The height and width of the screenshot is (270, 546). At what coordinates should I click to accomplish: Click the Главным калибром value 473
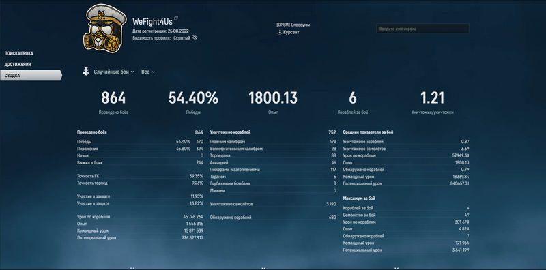[x=332, y=142]
